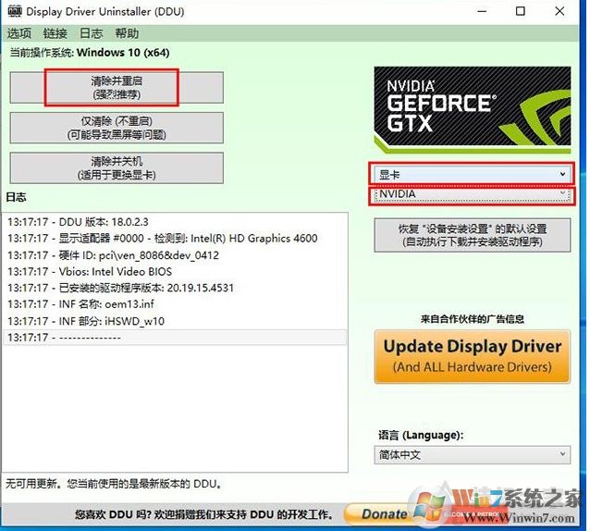Click the 当前操作系统 Windows 10 (x64) label
590x531 pixels.
89,53
